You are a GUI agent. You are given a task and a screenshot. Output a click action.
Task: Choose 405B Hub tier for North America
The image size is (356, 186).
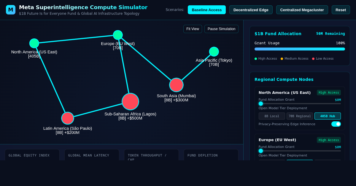(328, 116)
